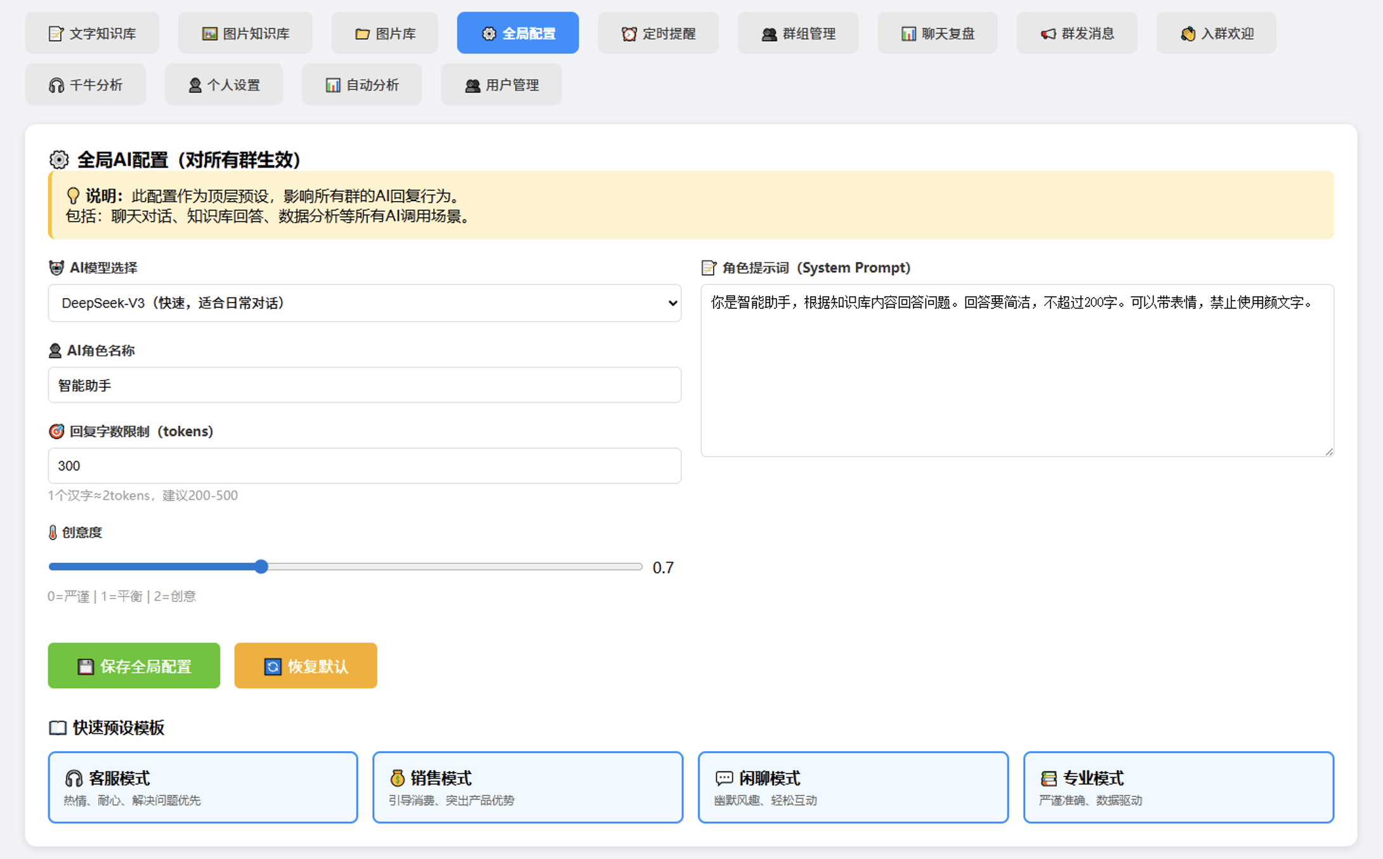
Task: Select the 全局配置 tab
Action: point(518,33)
